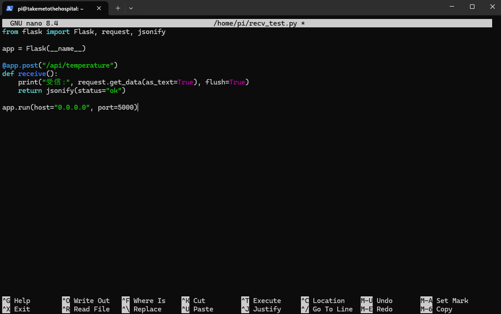Image resolution: width=501 pixels, height=314 pixels.
Task: Click the 'return jsonify(status="ok")' line
Action: pos(71,90)
